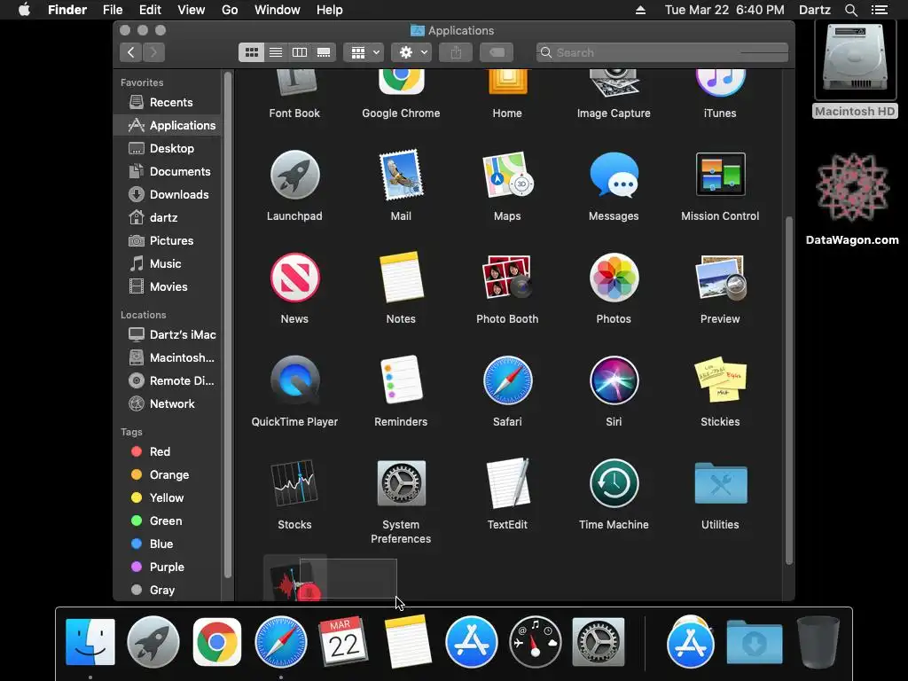Open the View menu

(x=192, y=10)
